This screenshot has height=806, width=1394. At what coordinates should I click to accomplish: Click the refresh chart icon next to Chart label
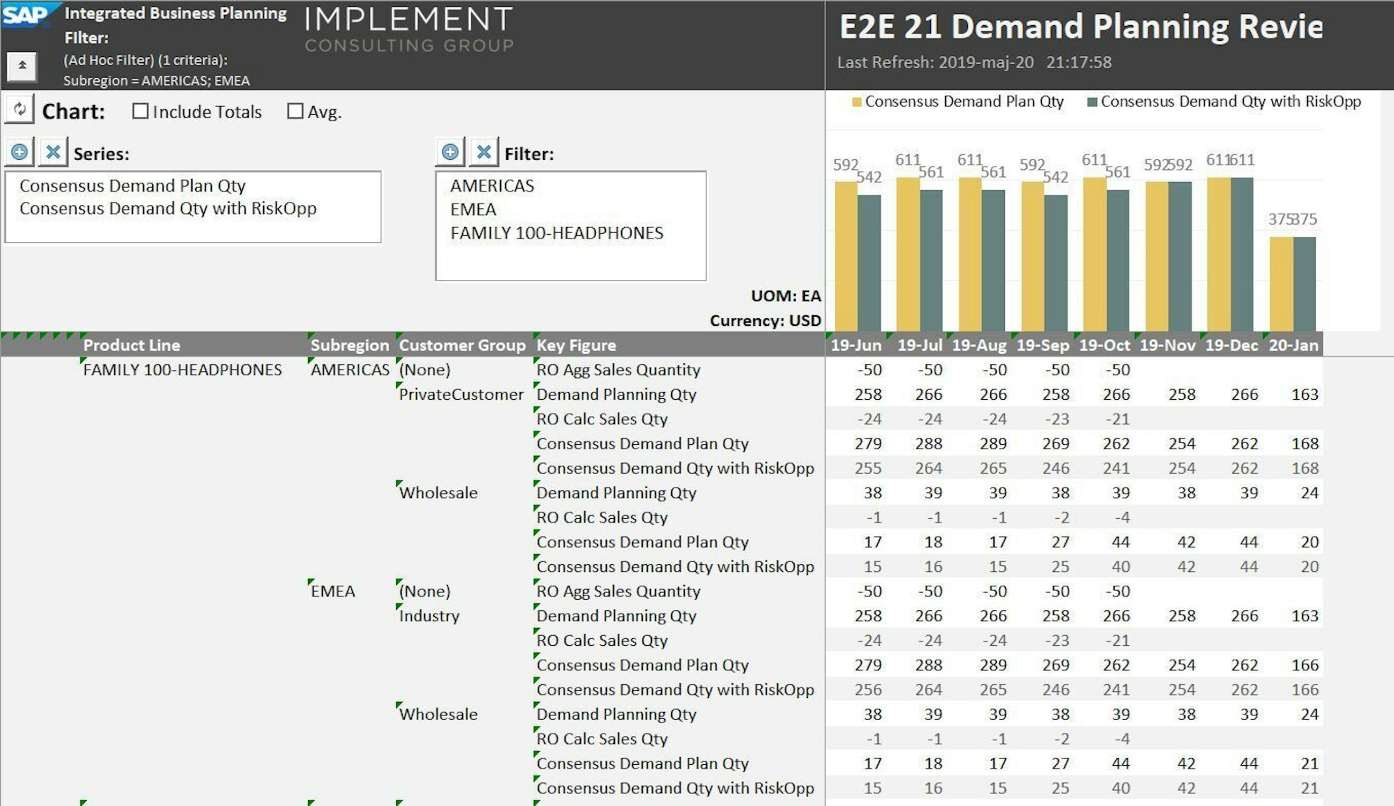tap(21, 110)
